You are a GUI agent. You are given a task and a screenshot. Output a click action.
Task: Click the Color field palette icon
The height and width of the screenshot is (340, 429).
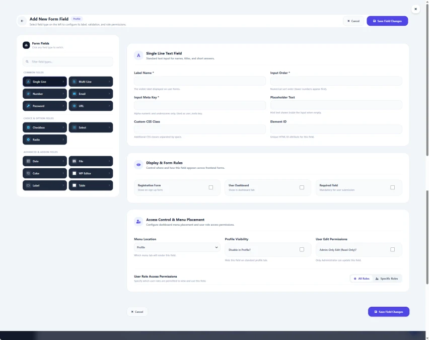[28, 173]
